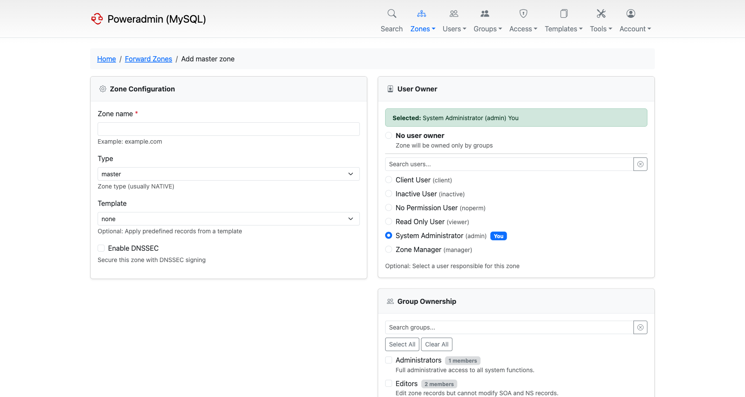
Task: Click the Tools wrench icon
Action: 601,13
